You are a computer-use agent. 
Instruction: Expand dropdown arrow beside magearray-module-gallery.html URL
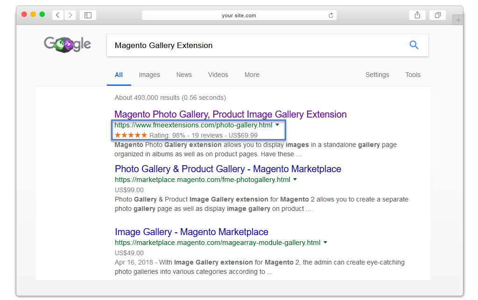point(325,243)
